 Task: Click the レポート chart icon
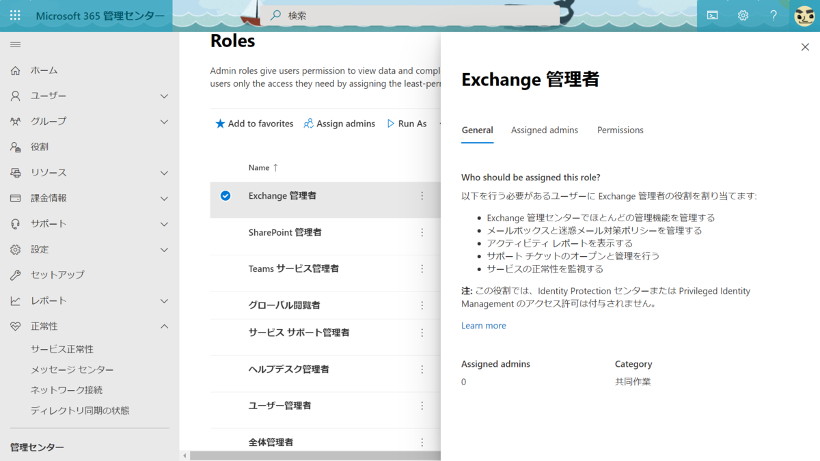15,301
